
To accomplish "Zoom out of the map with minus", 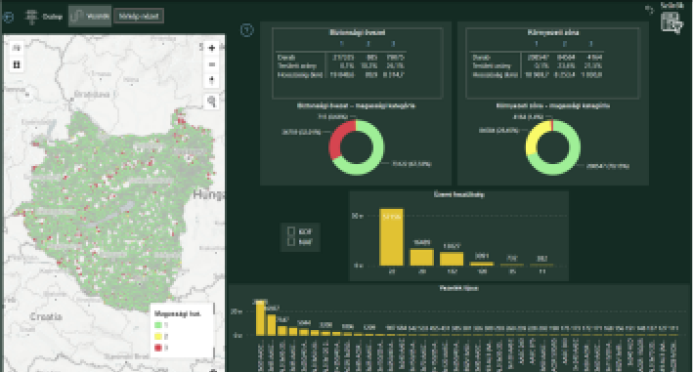I will pos(212,64).
